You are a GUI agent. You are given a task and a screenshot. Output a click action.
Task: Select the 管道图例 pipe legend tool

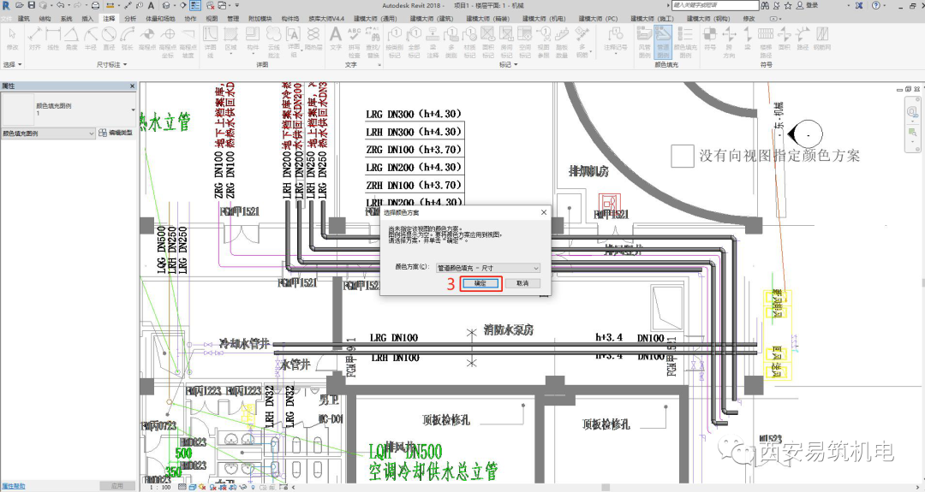point(662,41)
